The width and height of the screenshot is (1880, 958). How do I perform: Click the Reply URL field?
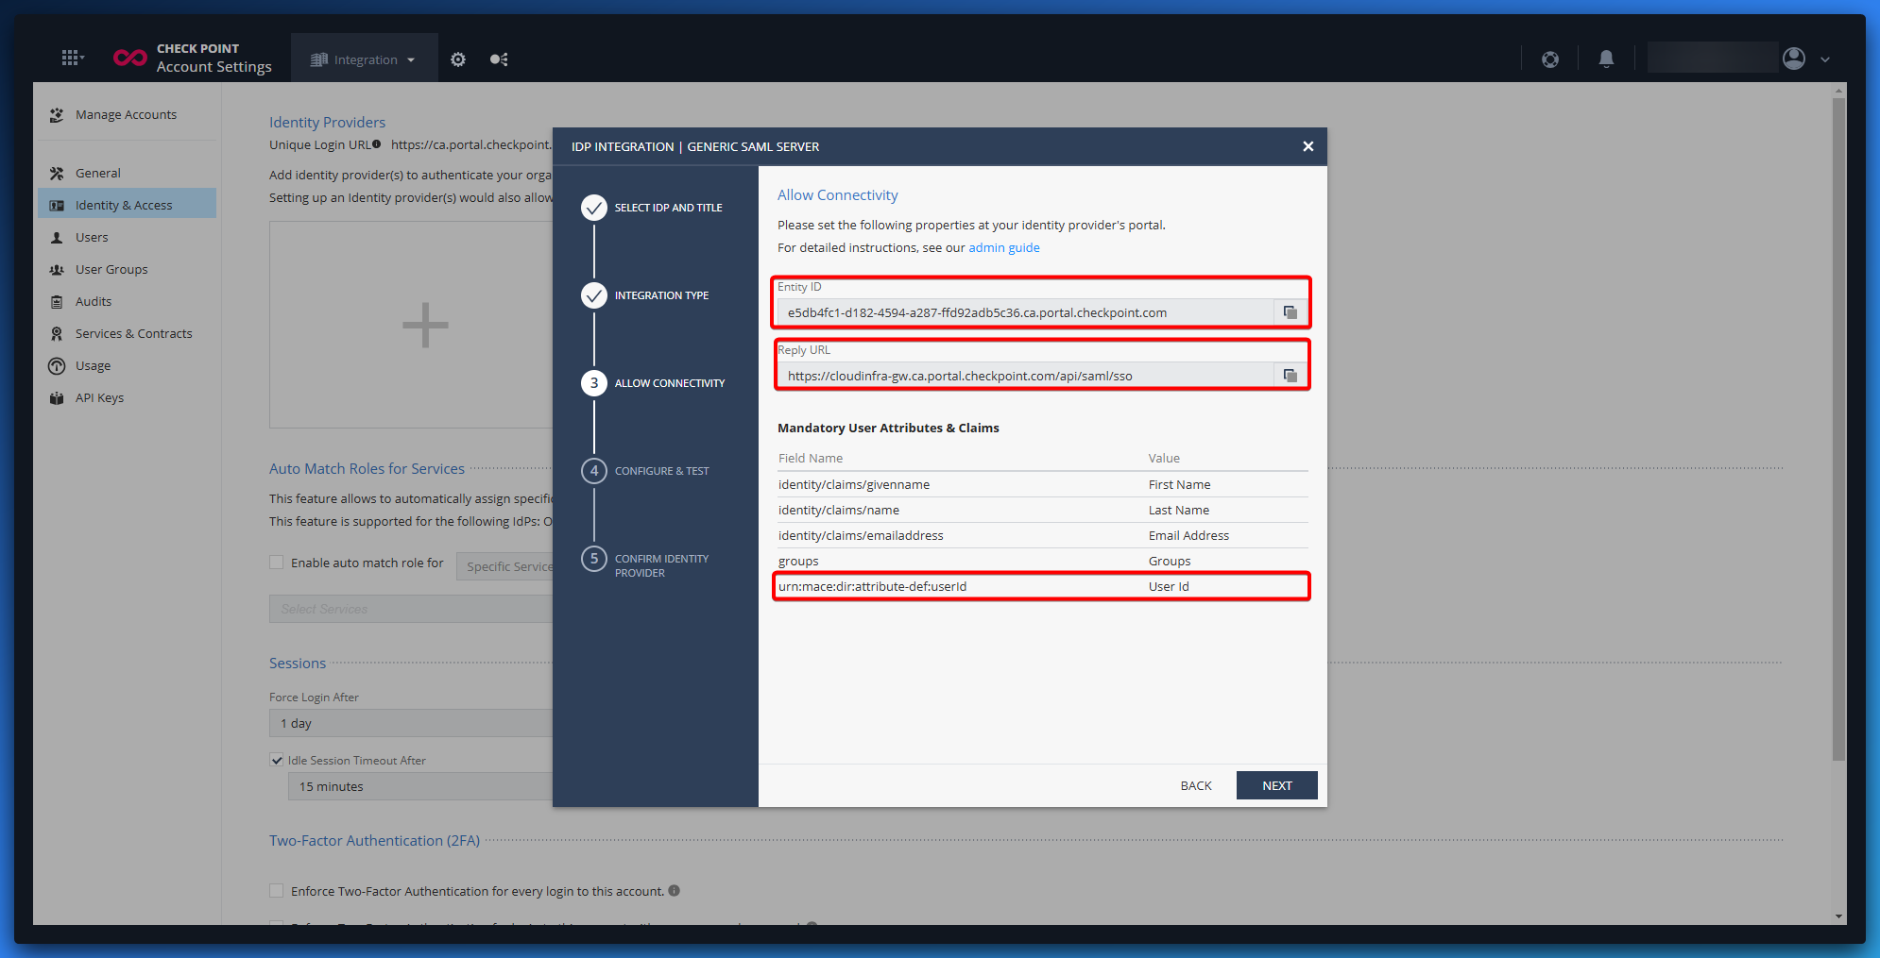click(1025, 376)
